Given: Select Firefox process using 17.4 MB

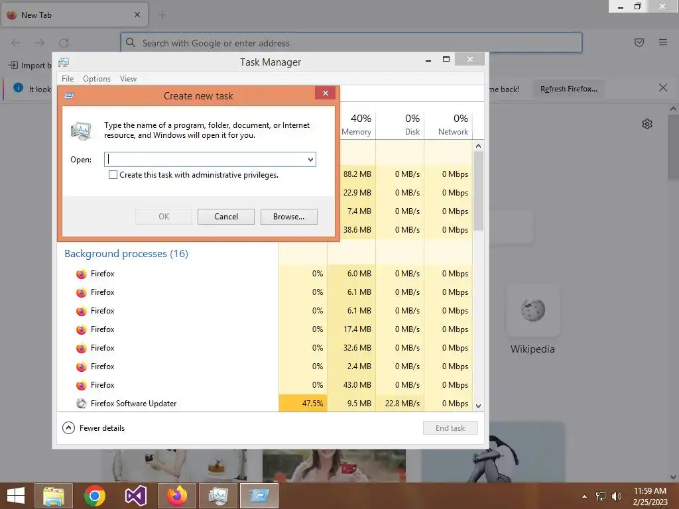Looking at the screenshot, I should coord(265,329).
